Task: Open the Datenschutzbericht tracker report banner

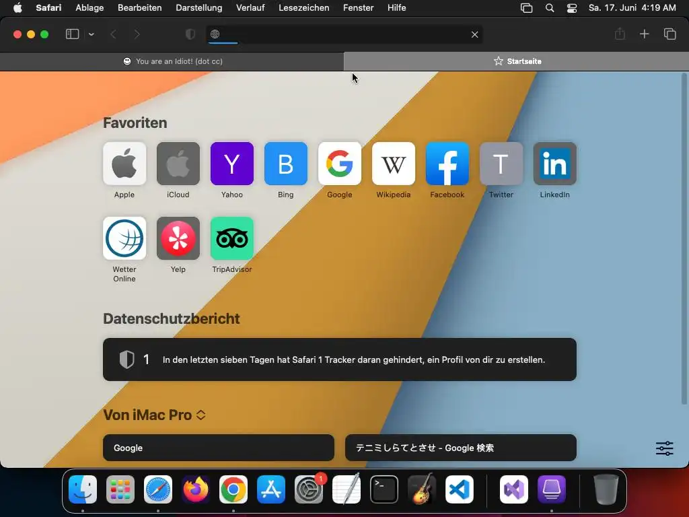Action: [340, 359]
